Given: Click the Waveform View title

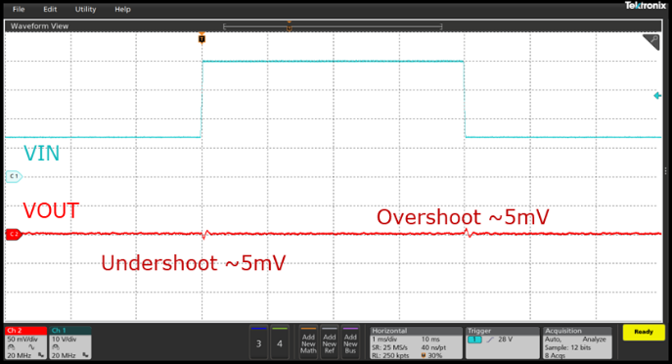Looking at the screenshot, I should pyautogui.click(x=39, y=26).
